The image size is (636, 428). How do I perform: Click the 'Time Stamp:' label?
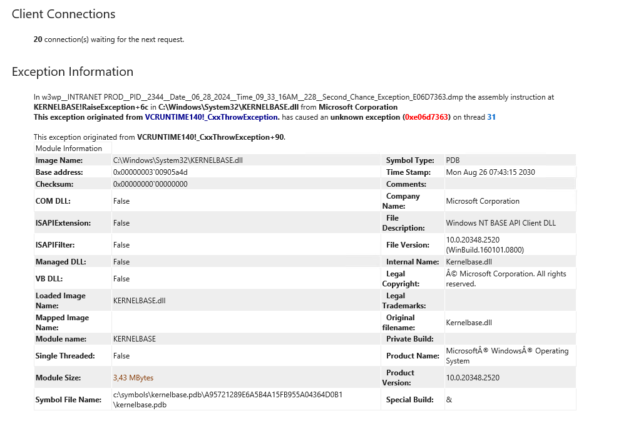tap(408, 172)
